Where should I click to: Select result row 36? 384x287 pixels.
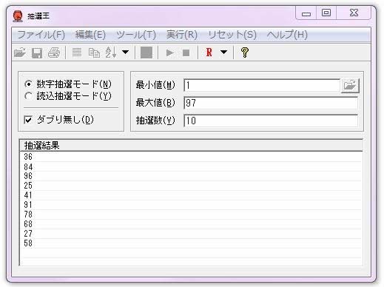click(x=191, y=157)
